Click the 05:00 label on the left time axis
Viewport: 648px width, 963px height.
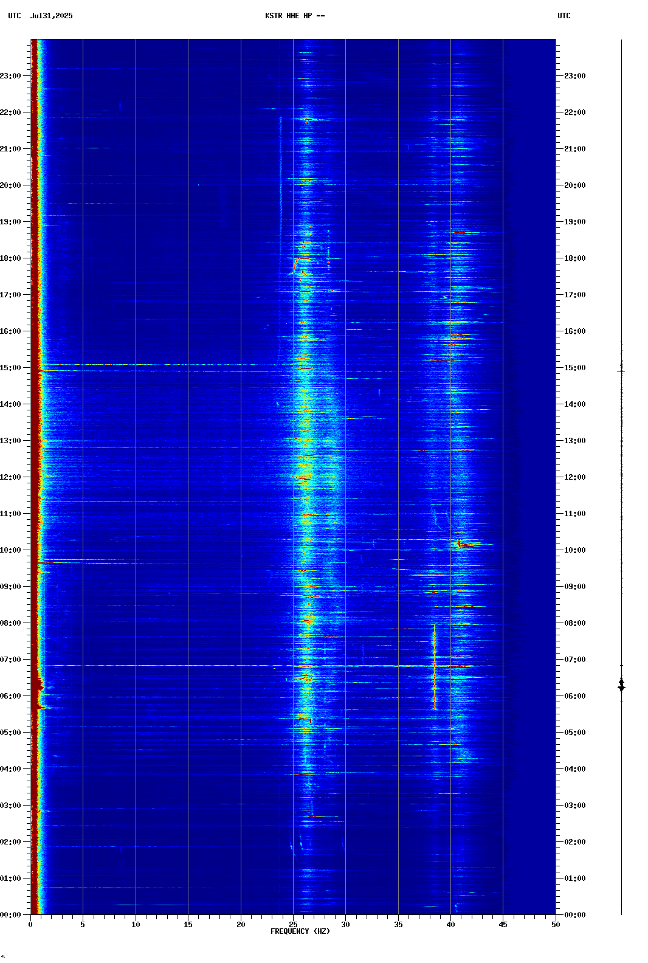click(10, 733)
